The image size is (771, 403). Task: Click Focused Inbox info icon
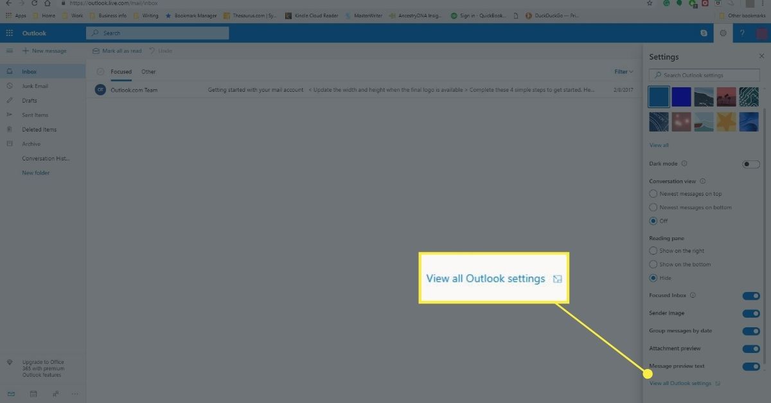[x=693, y=295]
